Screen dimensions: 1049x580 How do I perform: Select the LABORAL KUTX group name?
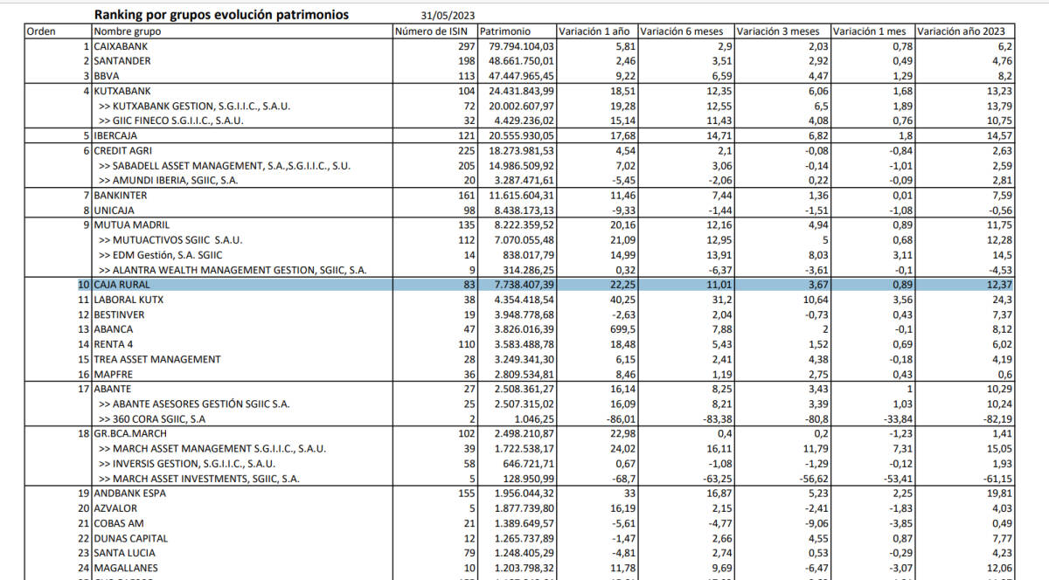tap(129, 300)
